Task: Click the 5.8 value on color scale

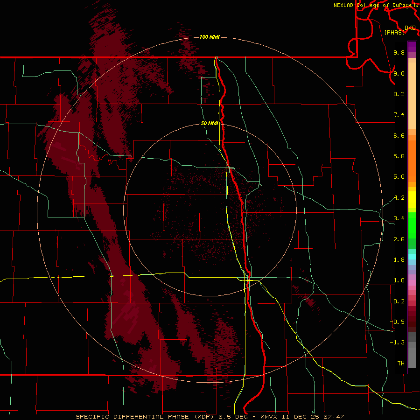Action: 399,156
